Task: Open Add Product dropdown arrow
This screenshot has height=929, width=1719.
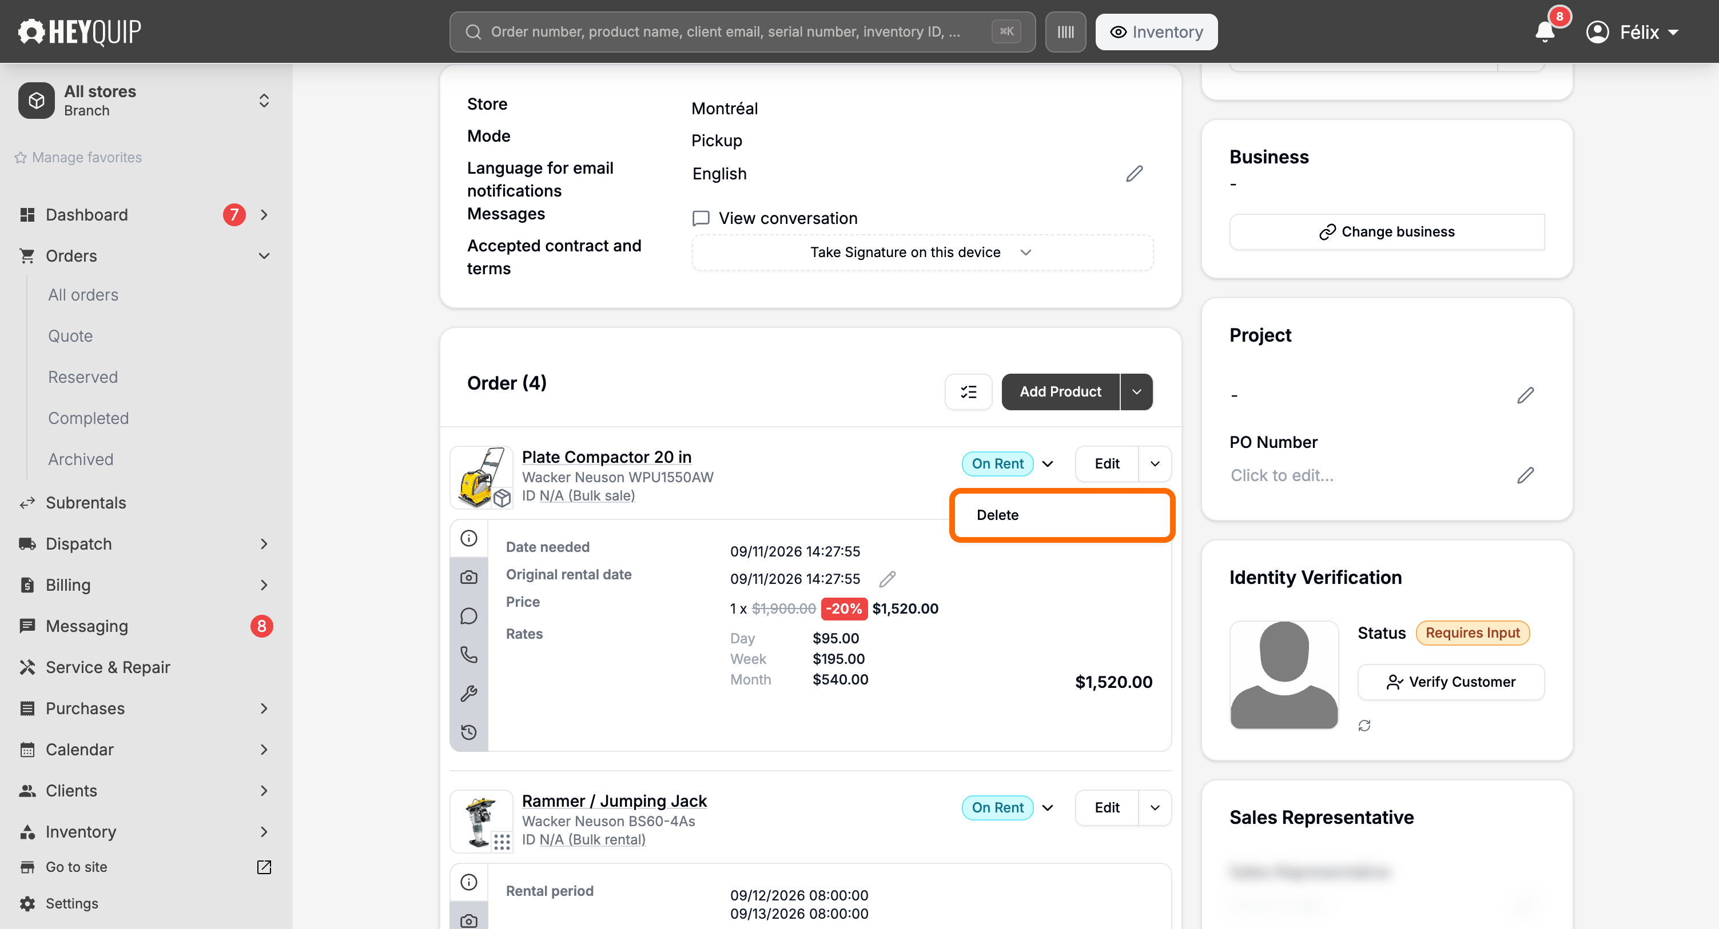Action: coord(1136,391)
